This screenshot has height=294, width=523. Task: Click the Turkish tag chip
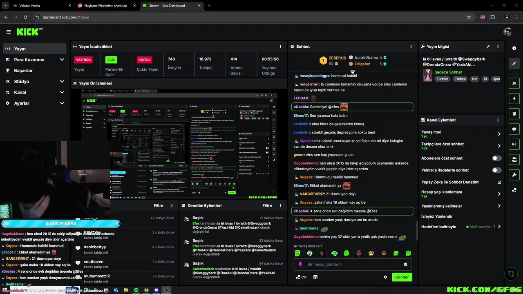(x=443, y=79)
